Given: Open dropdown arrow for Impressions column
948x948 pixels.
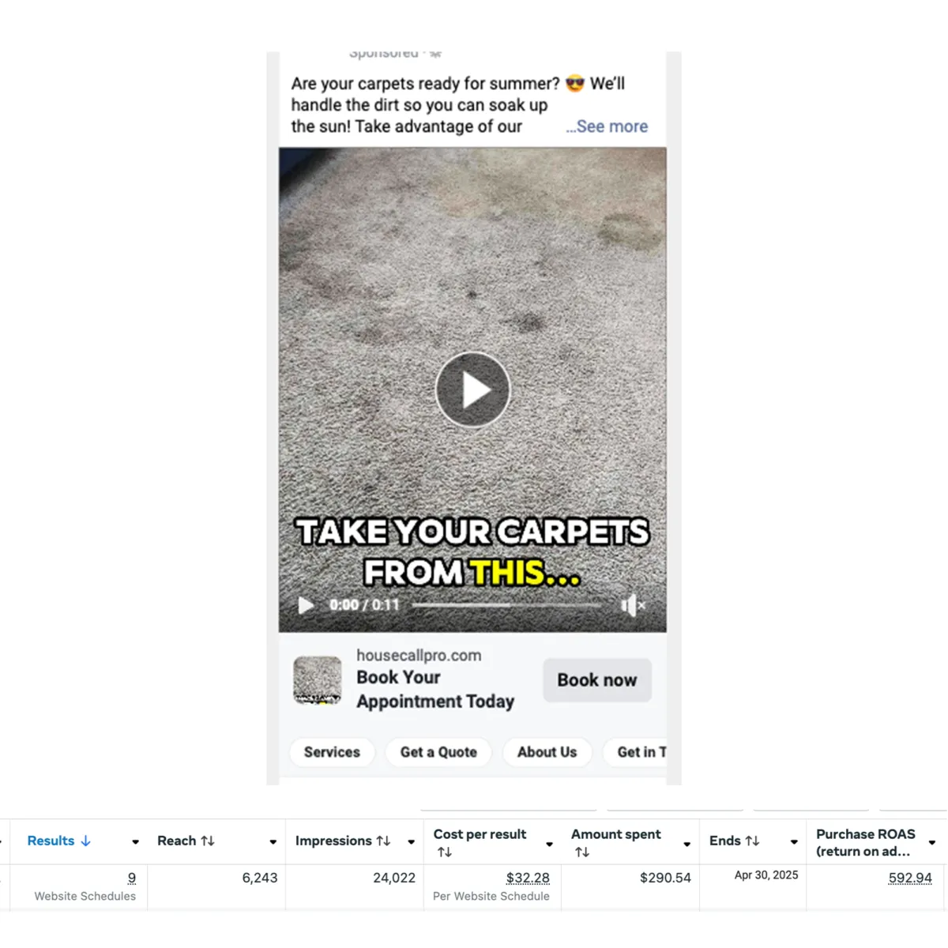Looking at the screenshot, I should coord(411,842).
